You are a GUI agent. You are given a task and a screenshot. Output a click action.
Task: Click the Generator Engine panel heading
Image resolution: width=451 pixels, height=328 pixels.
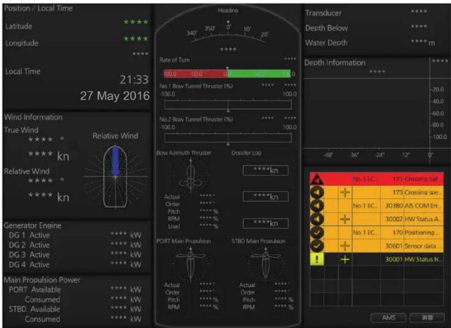32,225
